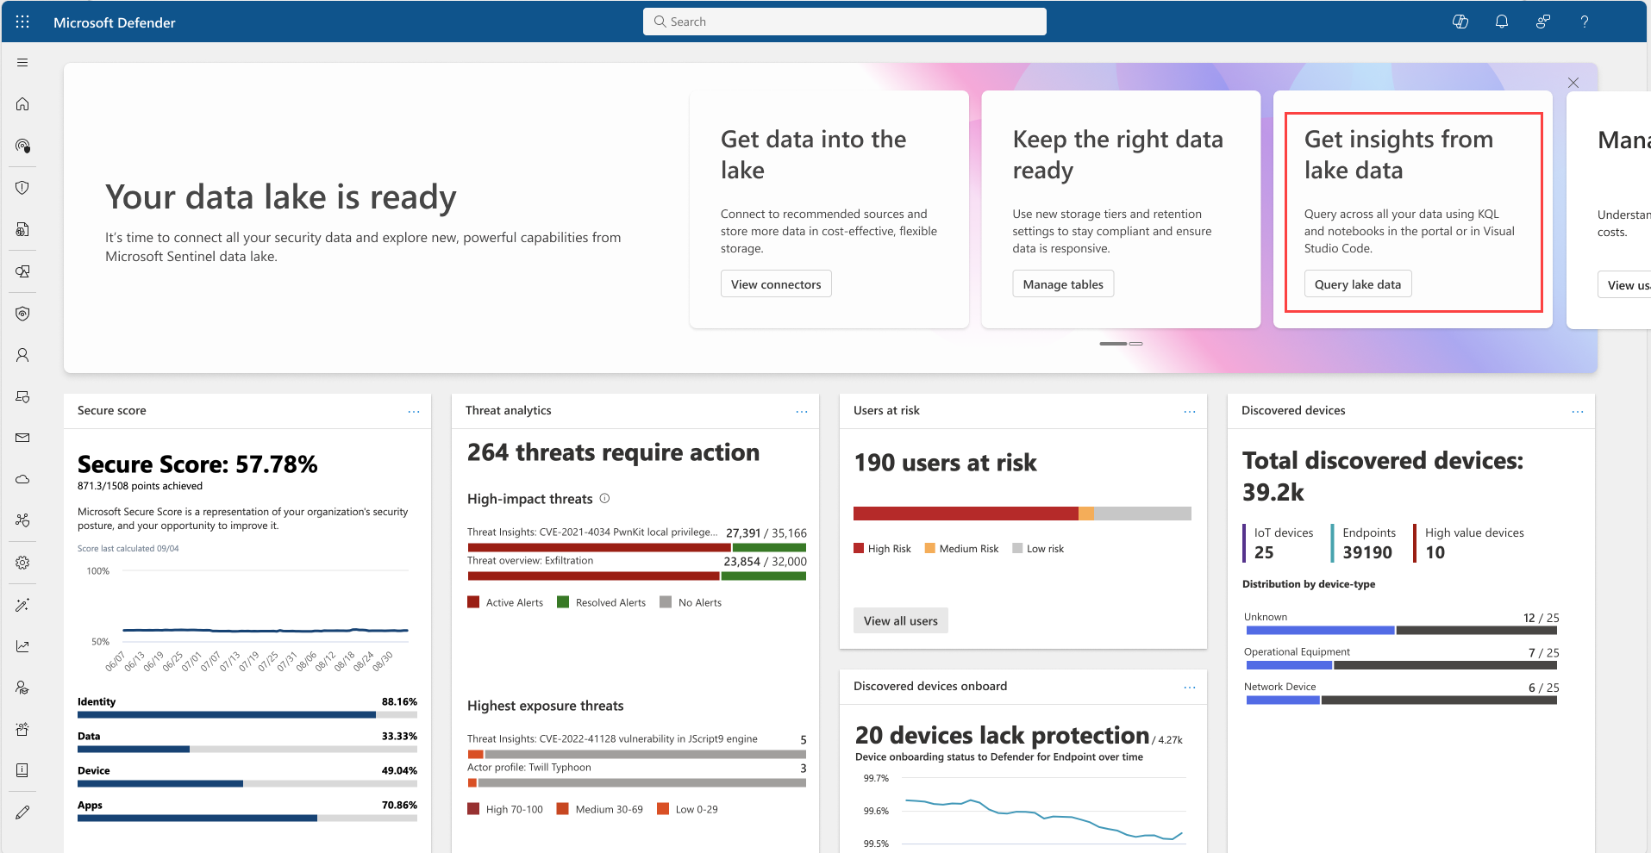Collapse the navigation with the hamburger icon
The image size is (1651, 853).
22,63
